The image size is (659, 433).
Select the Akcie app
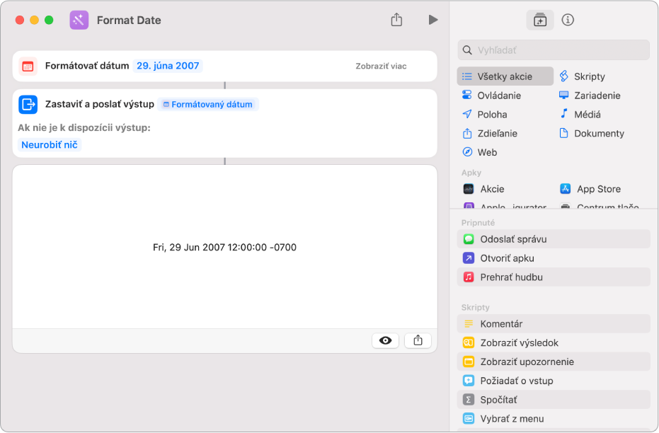click(x=483, y=189)
